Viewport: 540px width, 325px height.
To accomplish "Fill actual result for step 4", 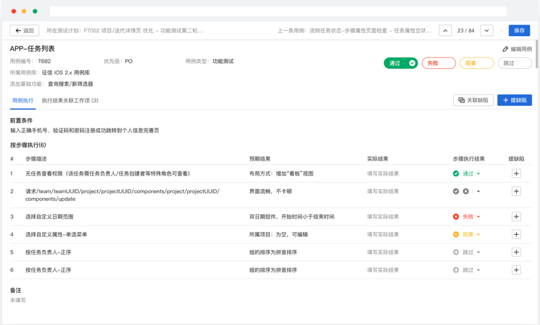I will 383,235.
